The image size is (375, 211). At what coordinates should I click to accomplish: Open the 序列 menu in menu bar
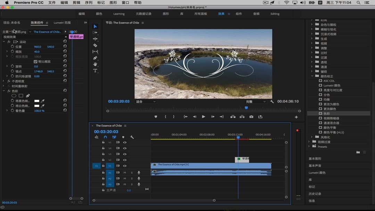pyautogui.click(x=89, y=3)
